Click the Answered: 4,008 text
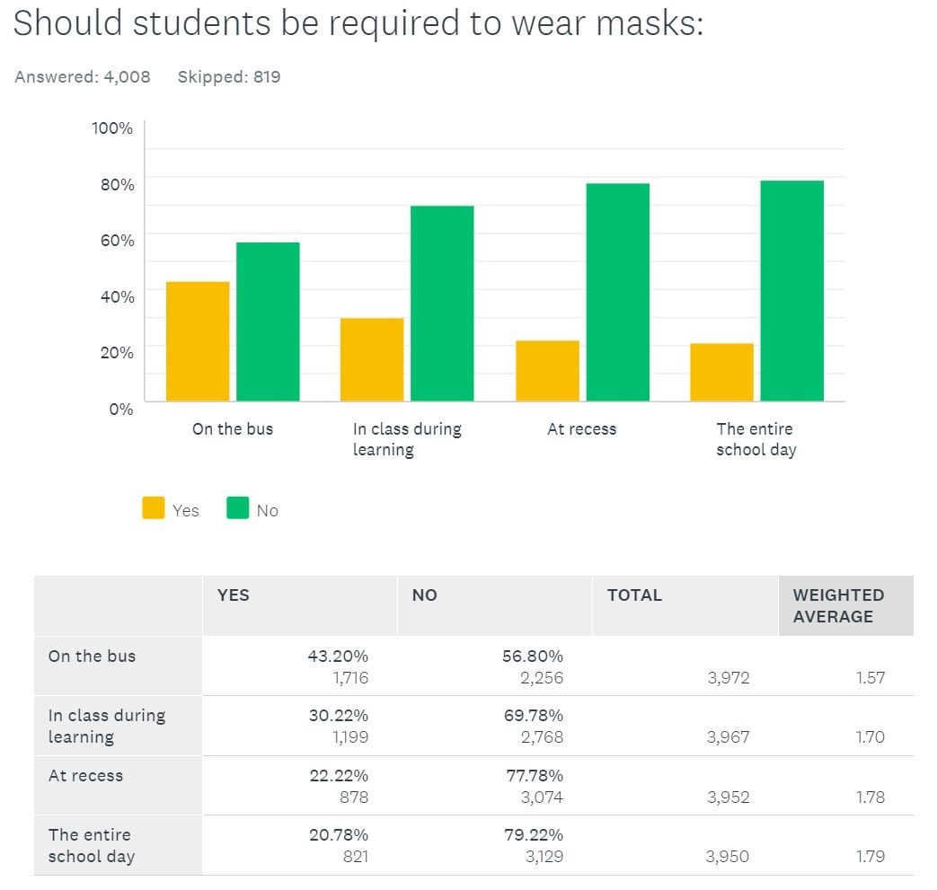This screenshot has width=937, height=890. pos(83,77)
